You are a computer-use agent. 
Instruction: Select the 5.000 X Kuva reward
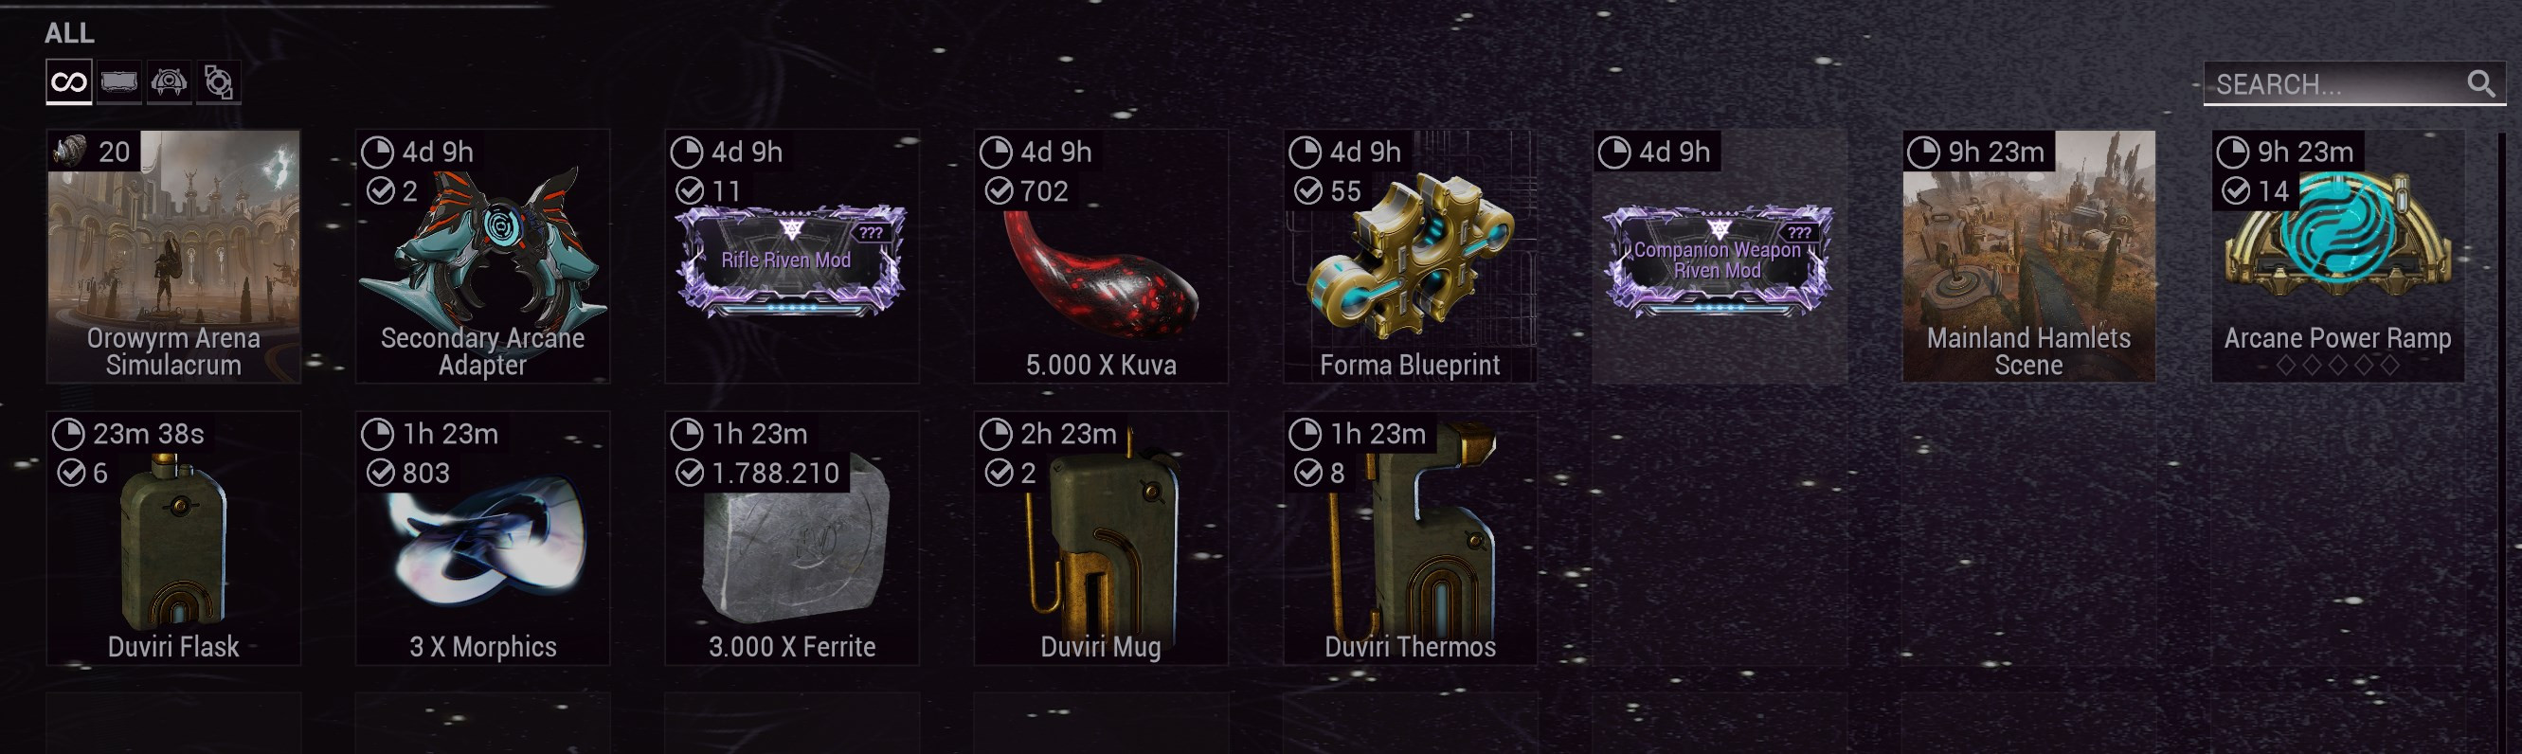coord(1102,256)
